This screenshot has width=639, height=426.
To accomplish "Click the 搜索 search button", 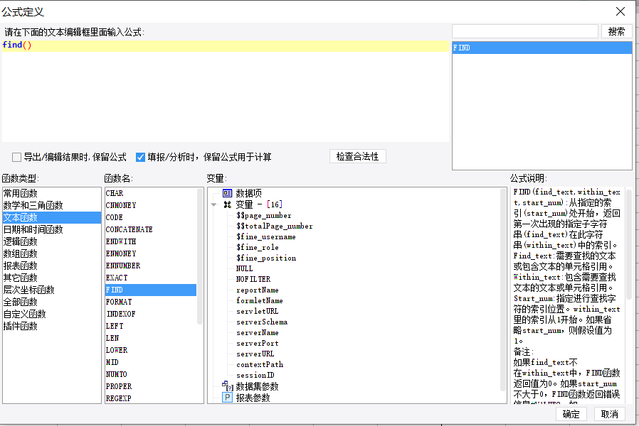I will click(x=617, y=32).
